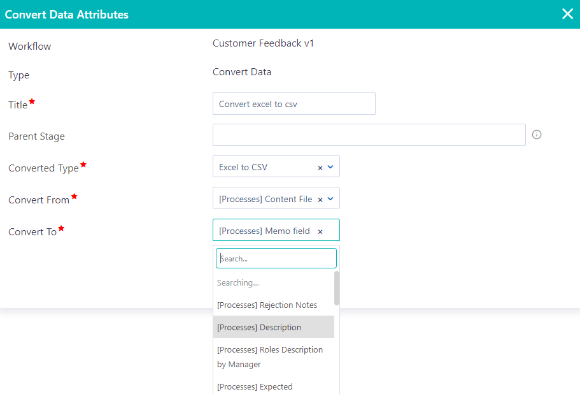Image resolution: width=580 pixels, height=394 pixels.
Task: Close the Convert Data Attributes dialog
Action: 567,13
